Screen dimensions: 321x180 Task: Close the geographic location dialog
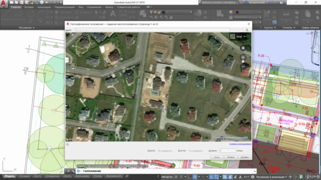[x=249, y=24]
